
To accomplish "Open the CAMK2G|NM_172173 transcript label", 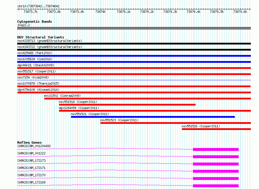I will click(x=31, y=161).
